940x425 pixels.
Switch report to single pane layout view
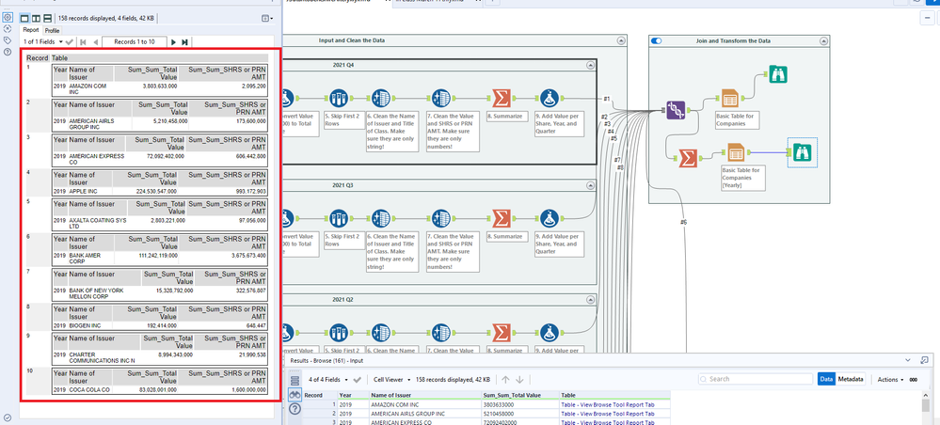click(23, 18)
